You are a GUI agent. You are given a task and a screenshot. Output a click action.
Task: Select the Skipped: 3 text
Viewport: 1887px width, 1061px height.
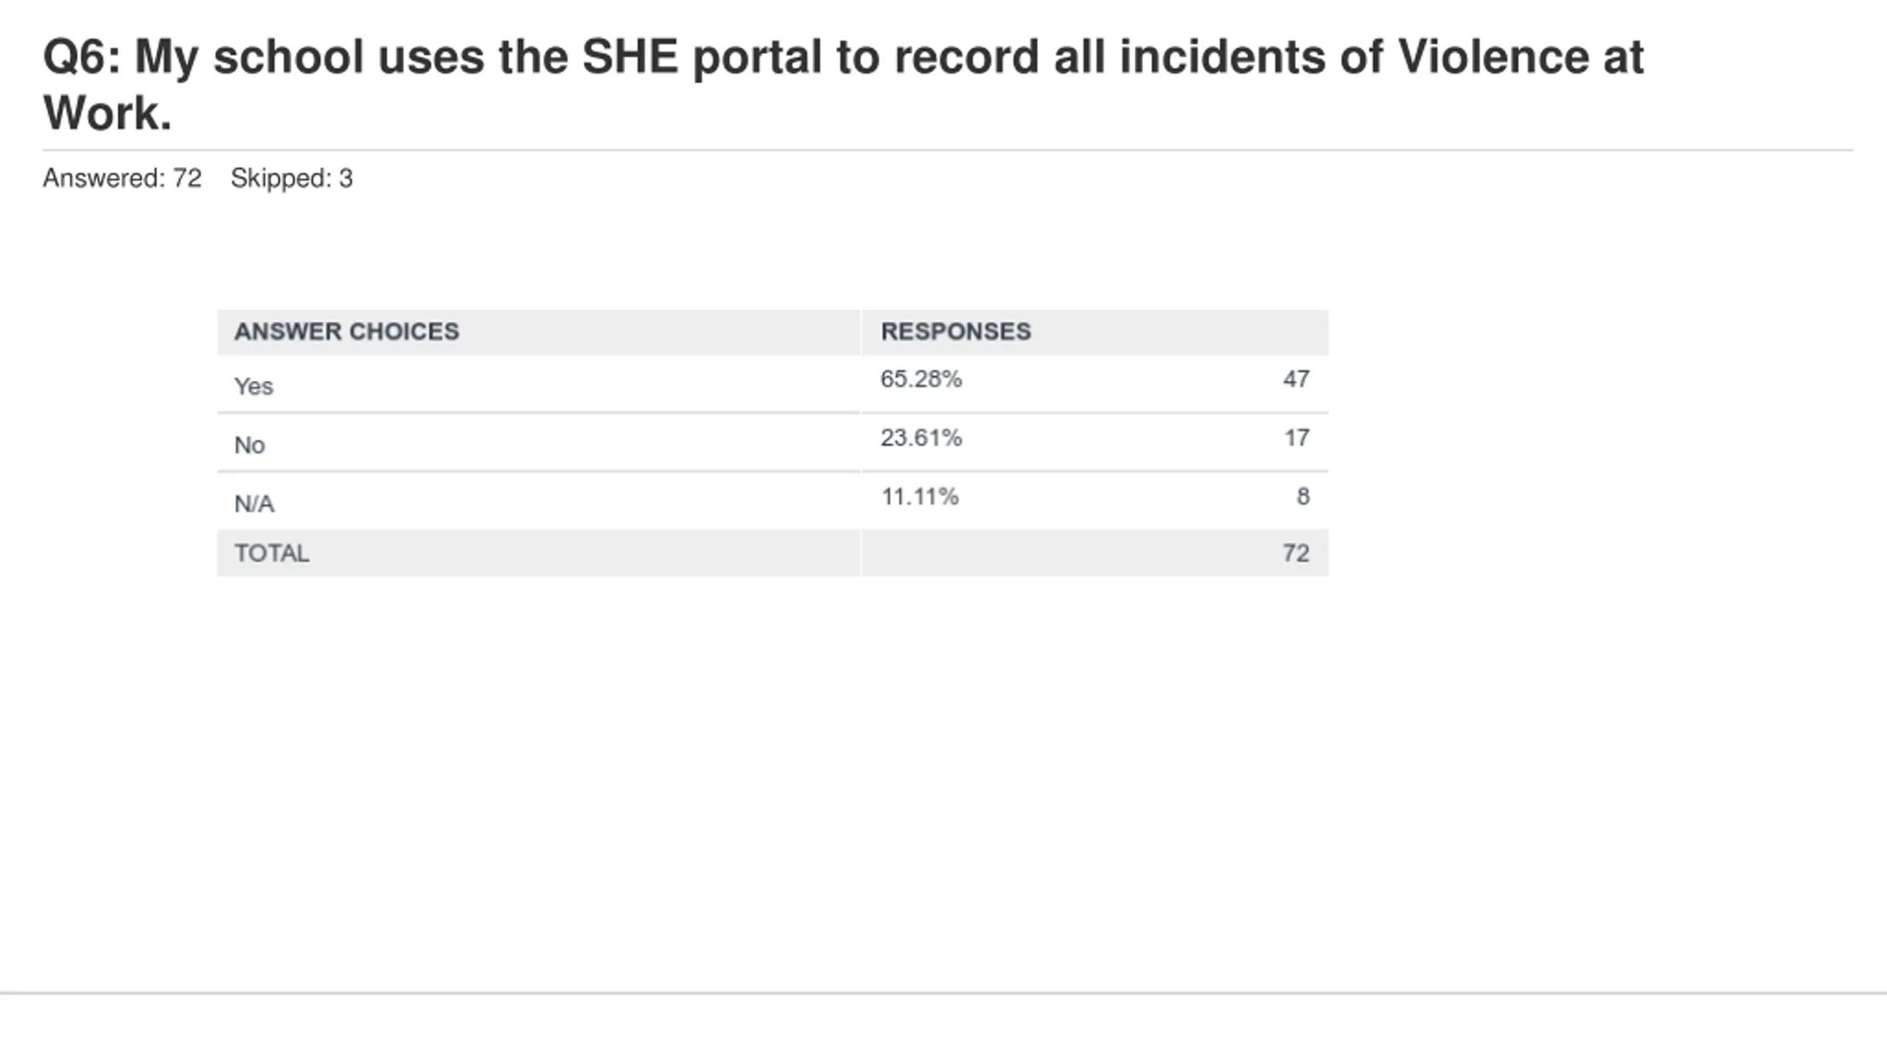292,178
